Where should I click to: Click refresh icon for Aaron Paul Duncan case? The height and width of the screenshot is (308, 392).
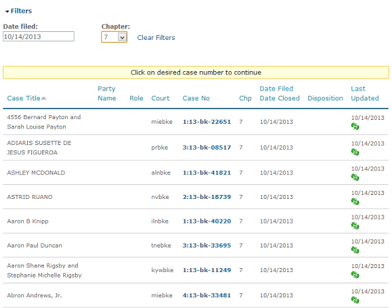point(355,250)
